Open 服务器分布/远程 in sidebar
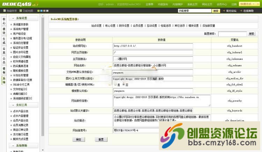The height and width of the screenshot is (152, 262). [22, 38]
